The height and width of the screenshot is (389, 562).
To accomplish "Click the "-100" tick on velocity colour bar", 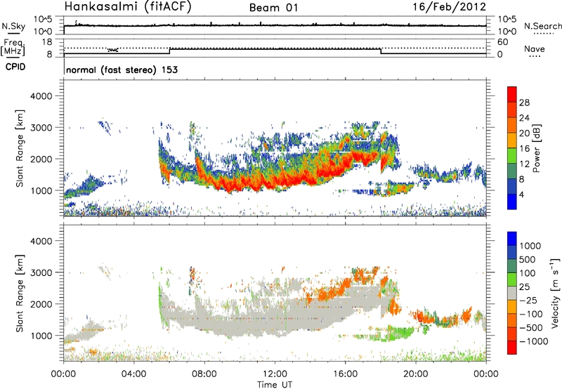I will [x=530, y=314].
